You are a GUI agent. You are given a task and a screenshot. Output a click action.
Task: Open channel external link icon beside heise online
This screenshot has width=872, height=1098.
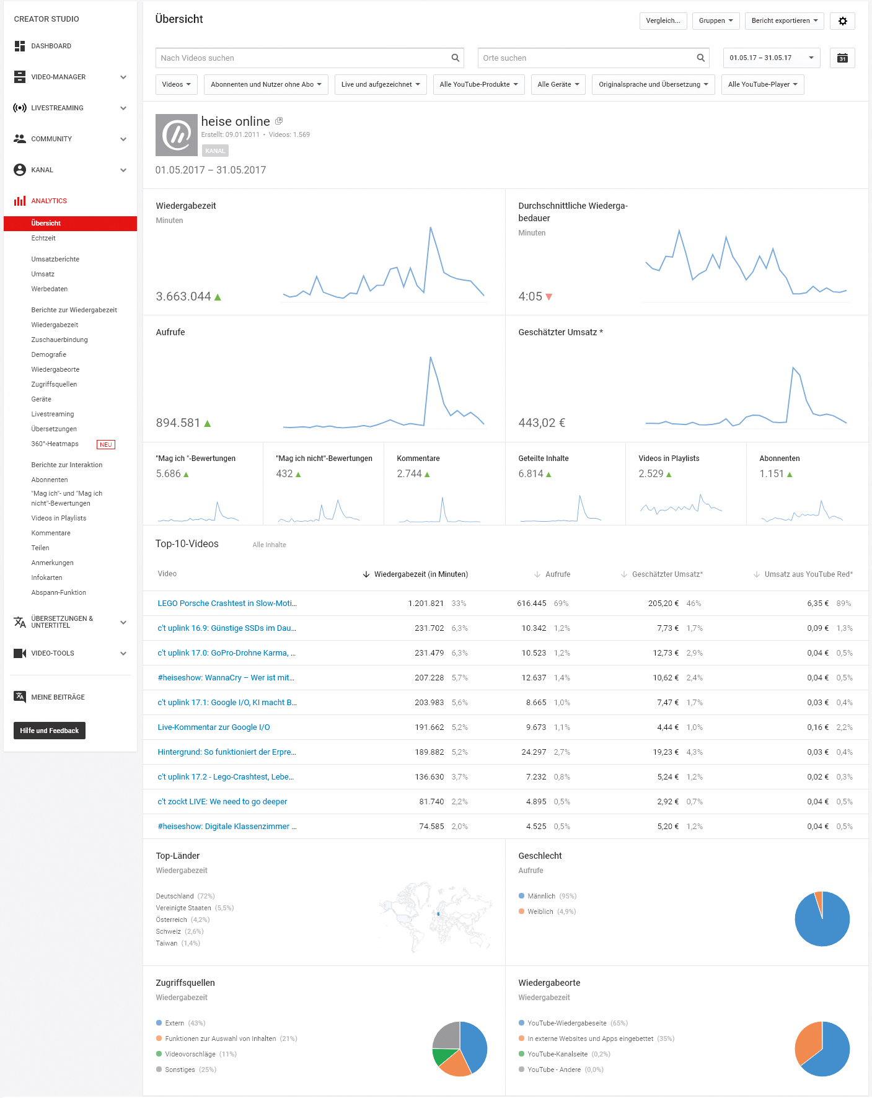(x=279, y=121)
